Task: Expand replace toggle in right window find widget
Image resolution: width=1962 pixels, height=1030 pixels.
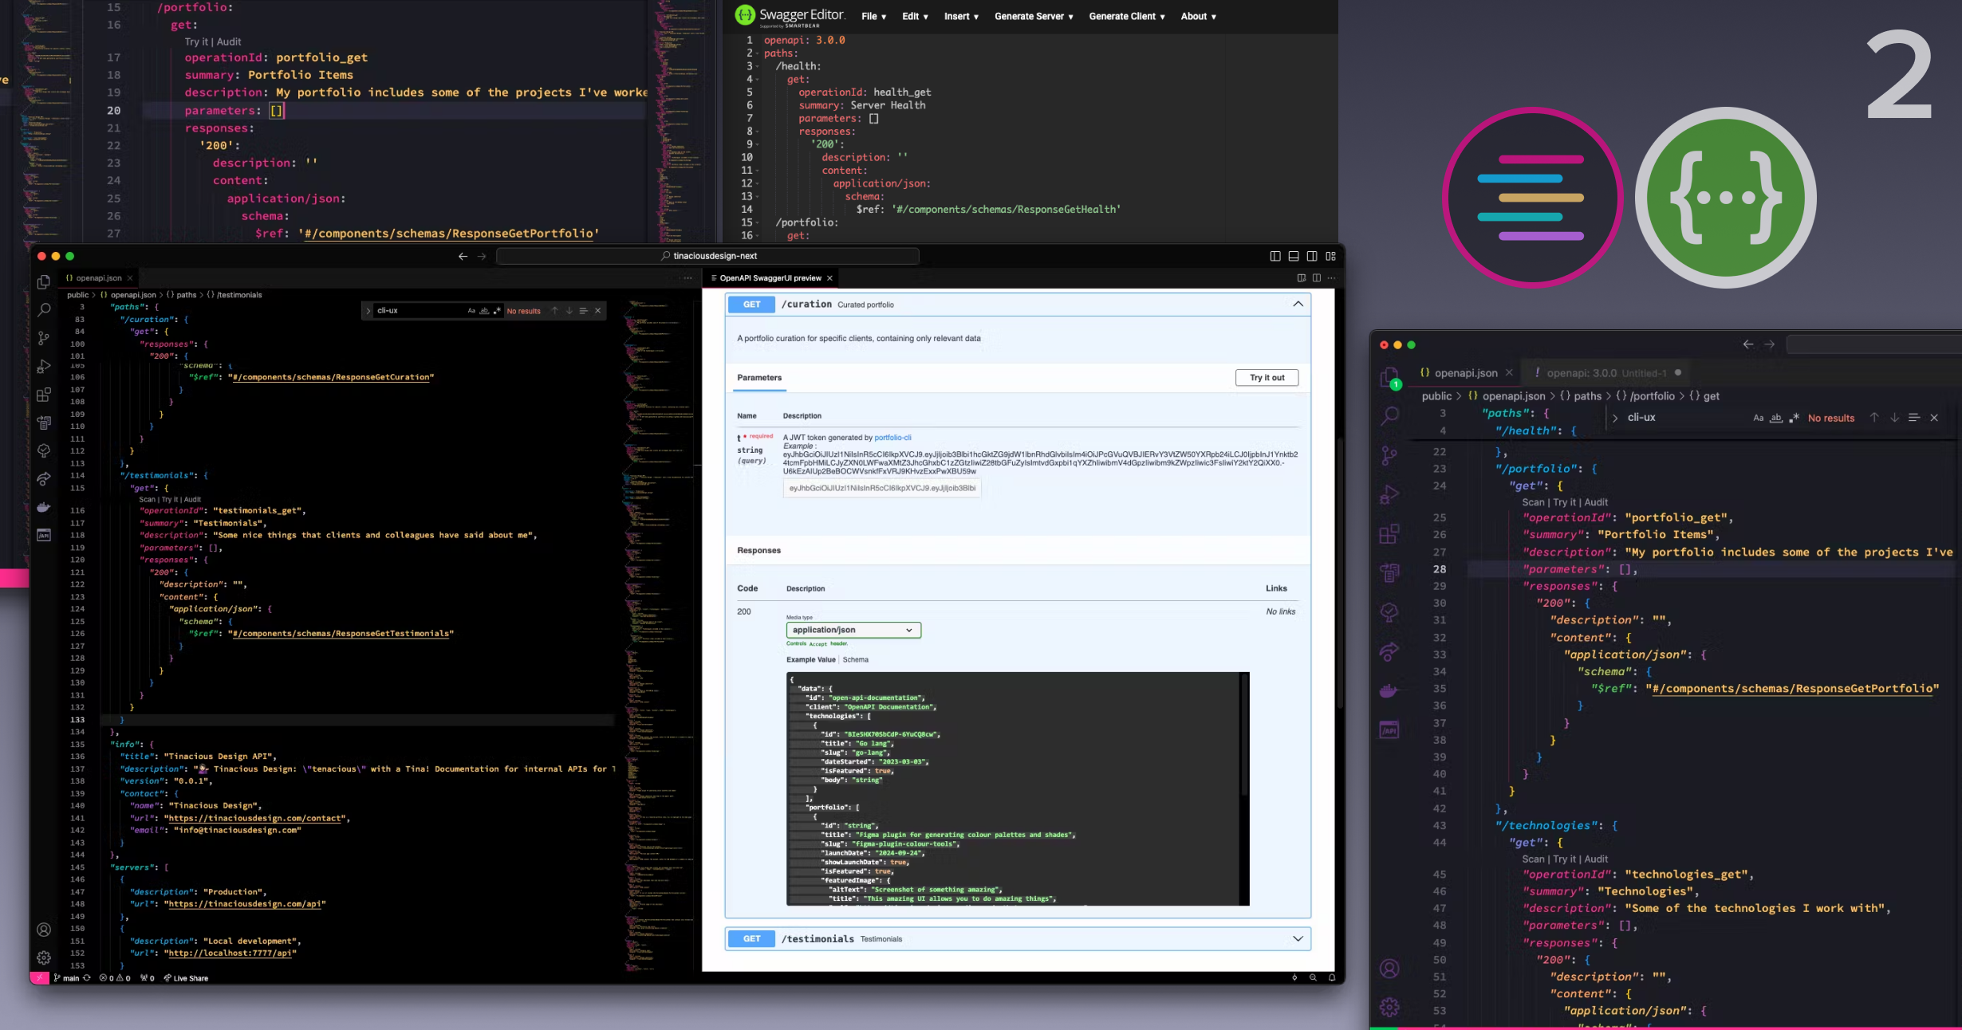Action: coord(1615,418)
